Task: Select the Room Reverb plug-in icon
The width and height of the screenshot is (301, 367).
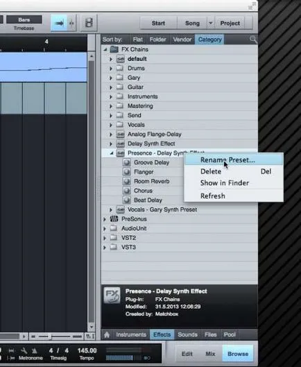Action: coord(127,181)
